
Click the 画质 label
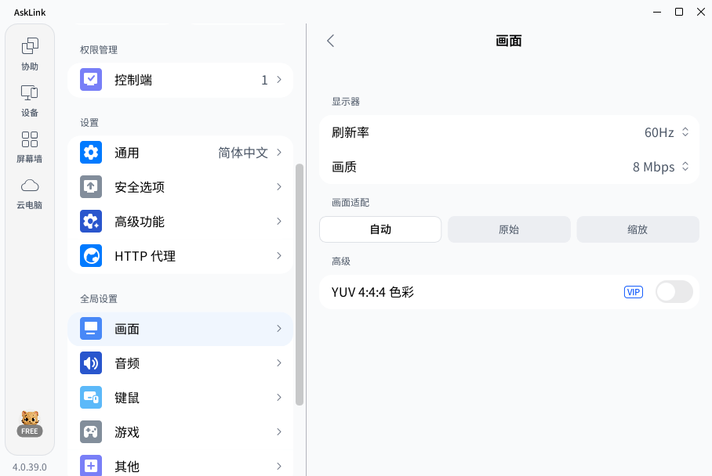coord(343,167)
